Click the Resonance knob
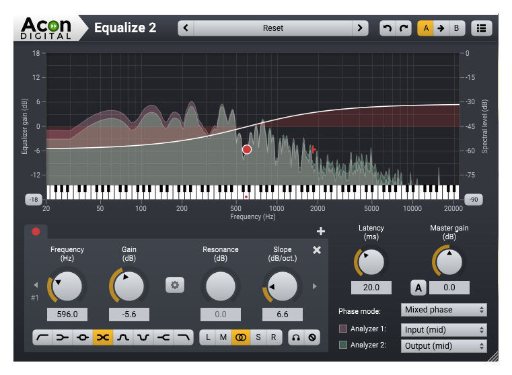The height and width of the screenshot is (375, 512). point(221,286)
